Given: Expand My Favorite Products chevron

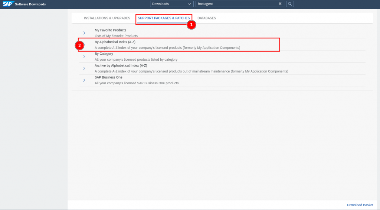Looking at the screenshot, I should (84, 33).
